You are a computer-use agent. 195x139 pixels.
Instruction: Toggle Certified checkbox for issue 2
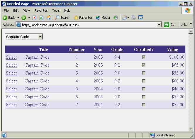pos(144,65)
